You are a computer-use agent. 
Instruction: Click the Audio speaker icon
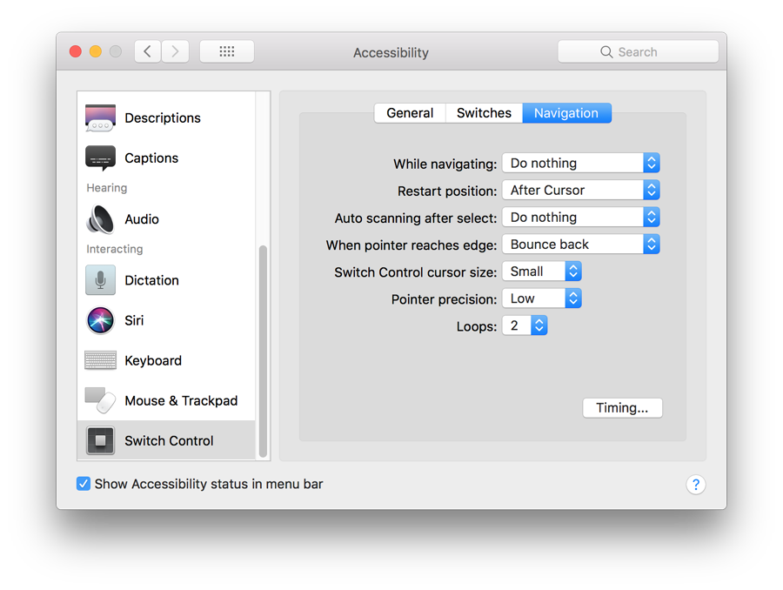[100, 219]
